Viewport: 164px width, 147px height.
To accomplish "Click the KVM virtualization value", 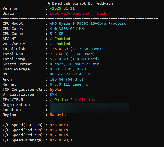I will coord(53,95).
